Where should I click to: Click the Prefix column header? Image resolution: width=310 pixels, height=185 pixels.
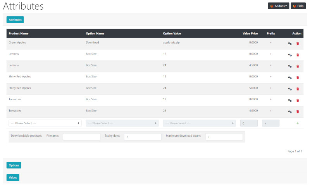(x=270, y=33)
